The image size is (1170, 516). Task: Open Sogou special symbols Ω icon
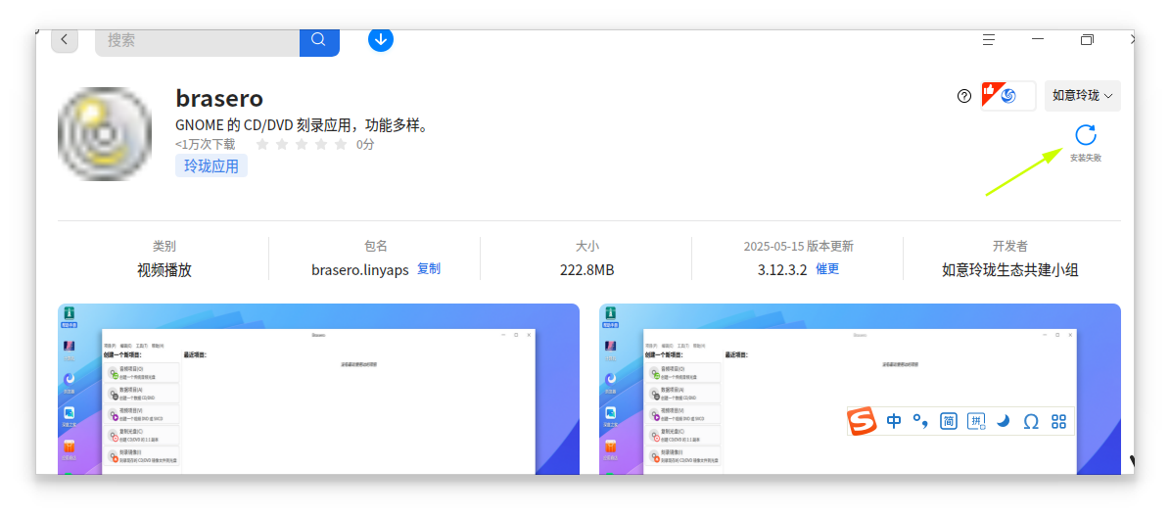(x=1031, y=422)
